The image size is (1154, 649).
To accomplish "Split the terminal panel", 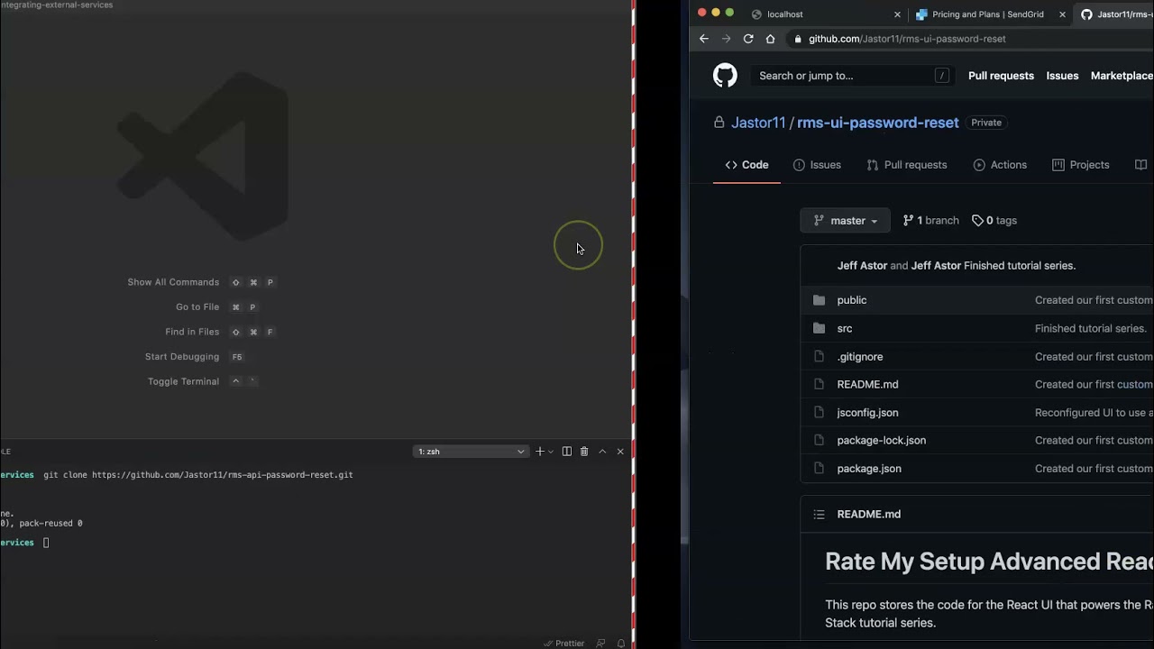I will point(566,452).
